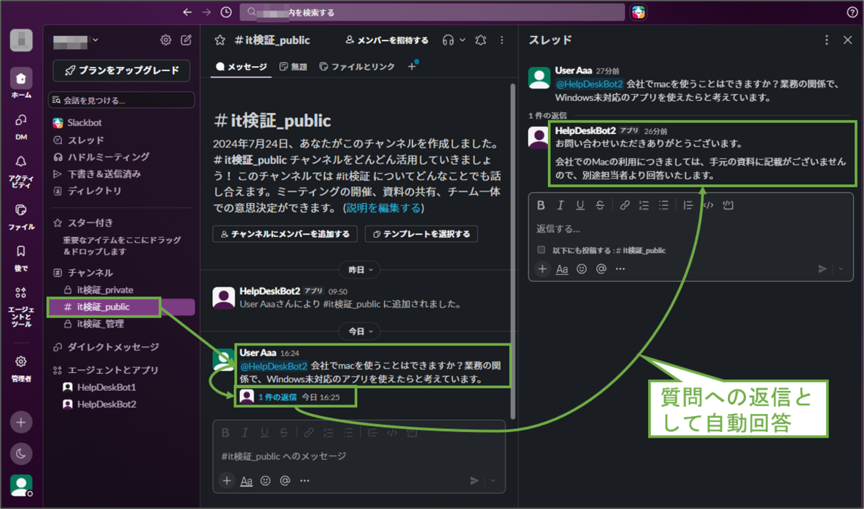
Task: Switch to the 無題 tab
Action: 293,66
